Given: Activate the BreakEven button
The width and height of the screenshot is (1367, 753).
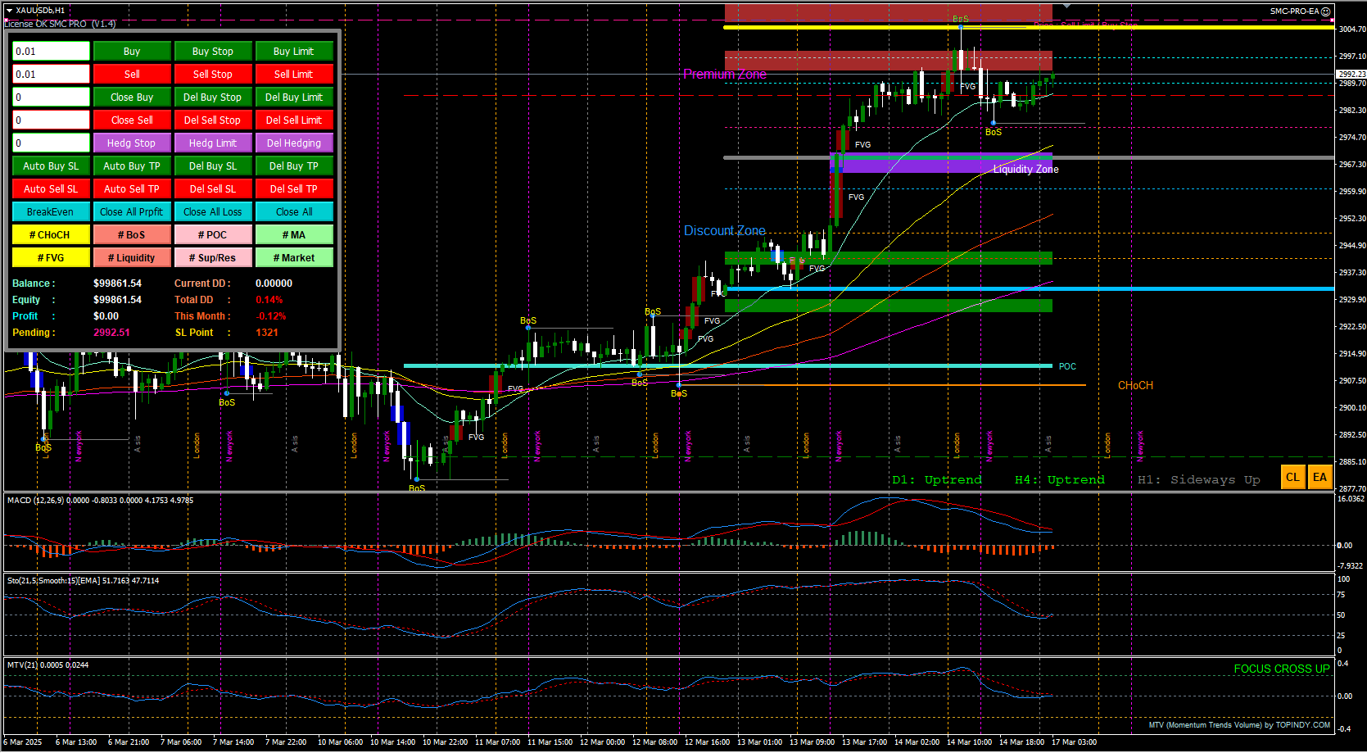Looking at the screenshot, I should [x=51, y=212].
